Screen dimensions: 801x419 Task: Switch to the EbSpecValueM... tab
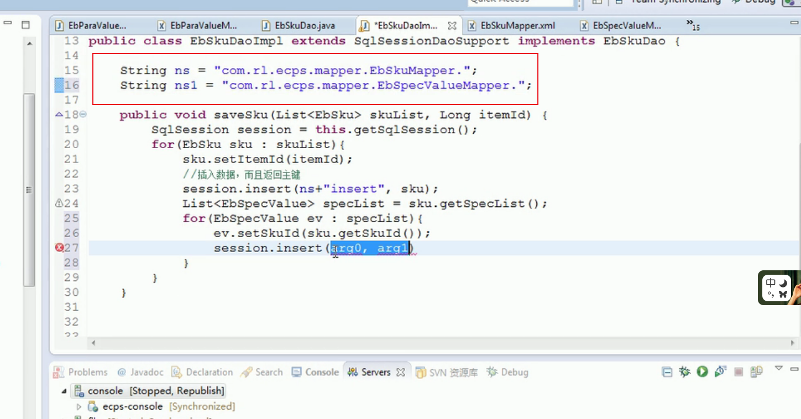tap(621, 25)
